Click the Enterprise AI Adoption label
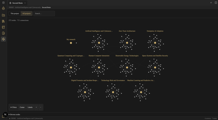Viewport: 218px width, 120px height. (155, 31)
